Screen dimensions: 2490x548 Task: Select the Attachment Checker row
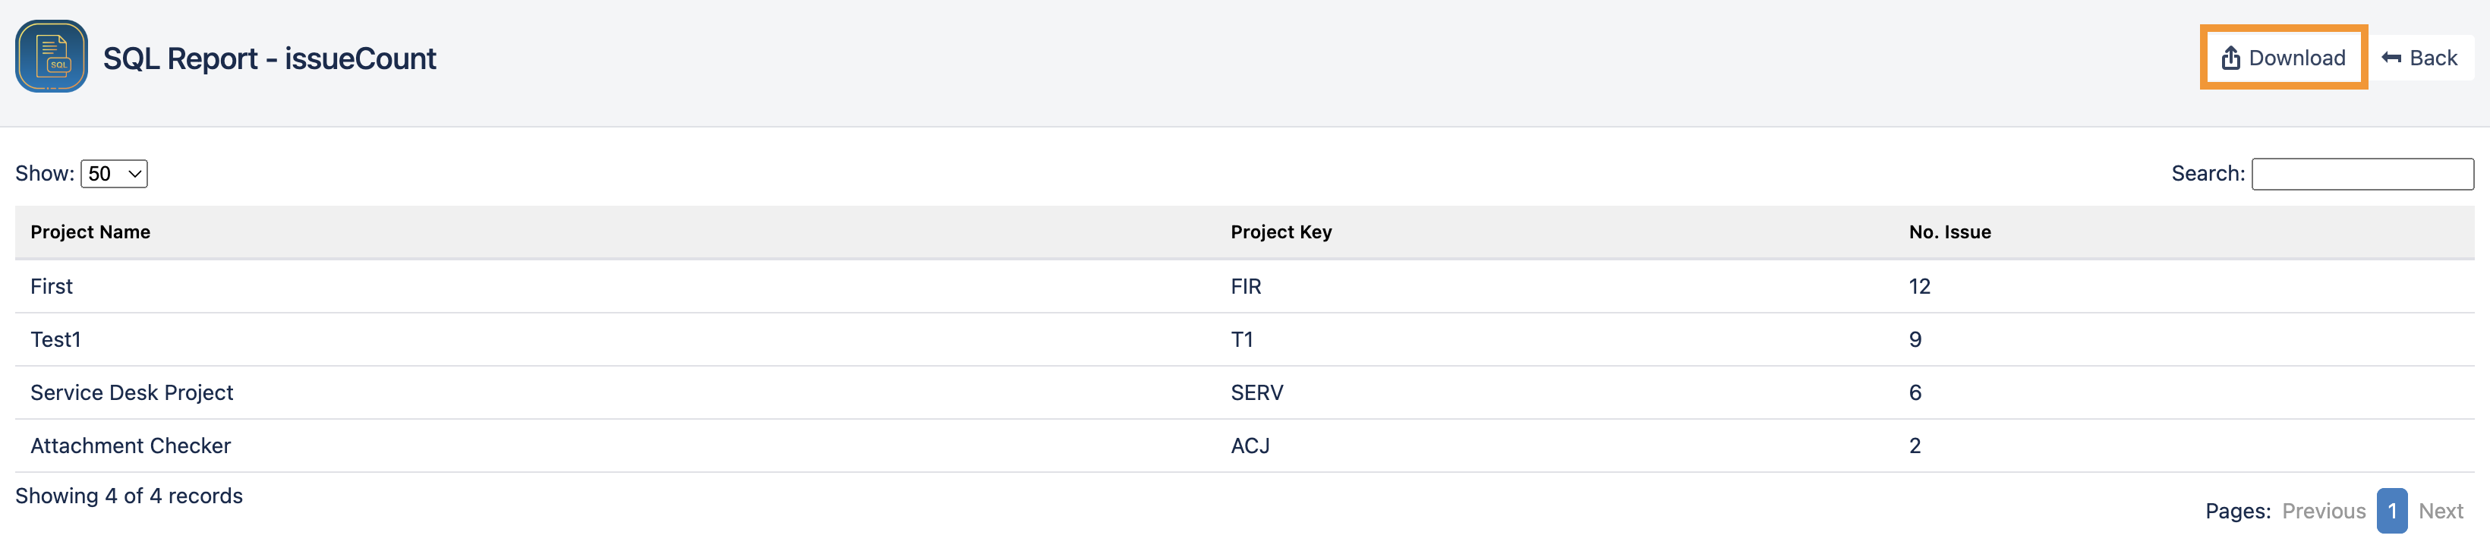pyautogui.click(x=131, y=446)
